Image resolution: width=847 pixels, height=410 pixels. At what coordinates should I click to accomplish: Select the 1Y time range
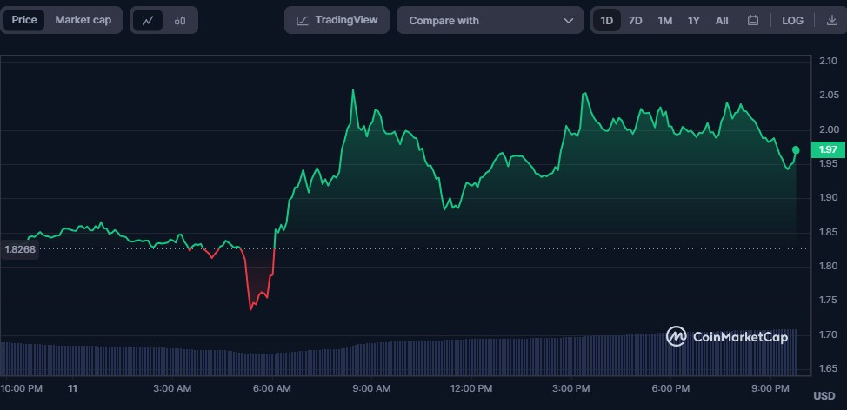693,20
